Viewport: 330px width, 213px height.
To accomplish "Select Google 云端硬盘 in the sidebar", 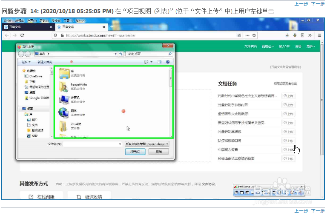I will pyautogui.click(x=37, y=98).
